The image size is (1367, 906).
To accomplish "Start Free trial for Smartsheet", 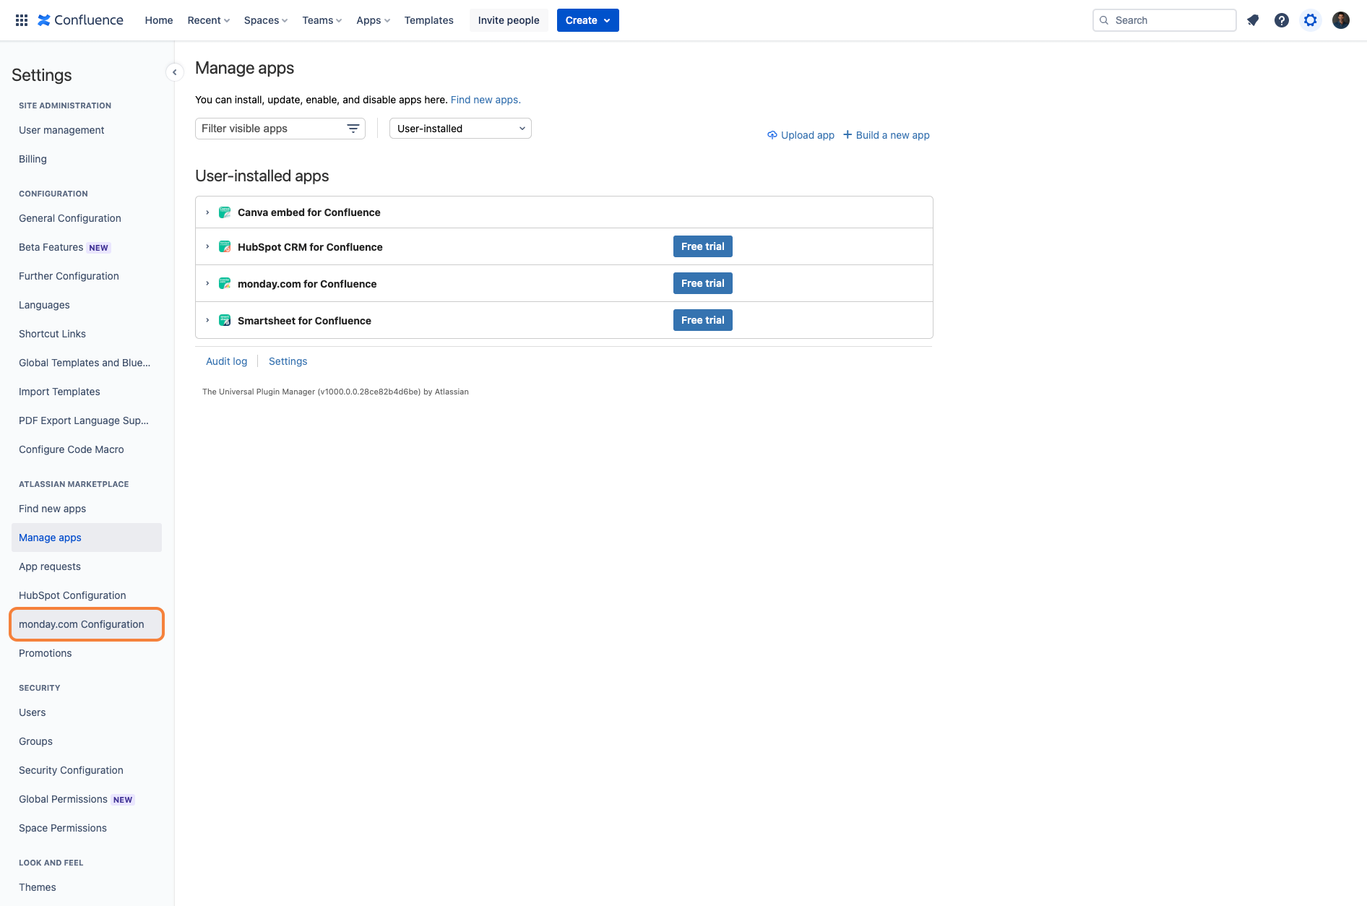I will click(x=703, y=320).
